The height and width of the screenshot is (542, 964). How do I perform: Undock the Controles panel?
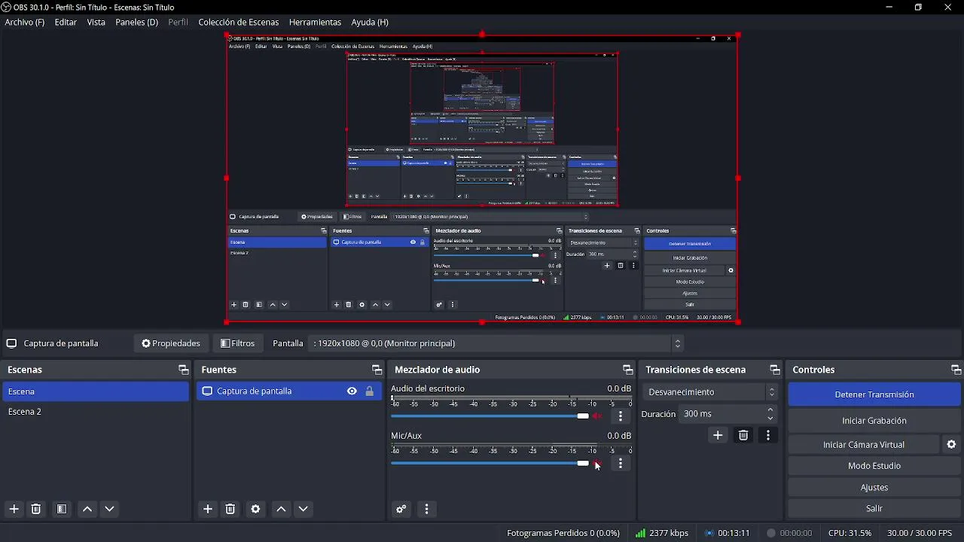956,370
